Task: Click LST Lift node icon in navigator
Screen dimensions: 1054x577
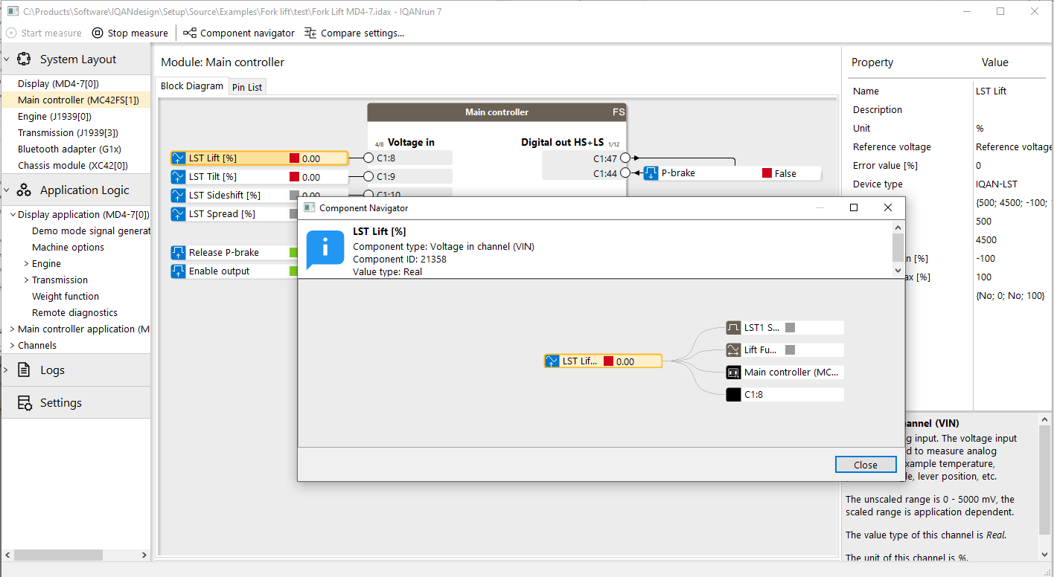Action: tap(552, 361)
